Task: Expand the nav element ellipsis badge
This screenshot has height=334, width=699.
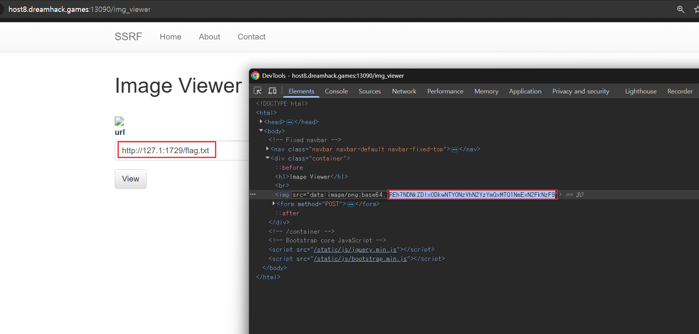Action: point(455,149)
